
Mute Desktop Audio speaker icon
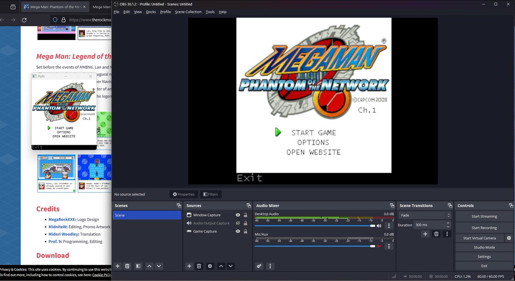point(379,226)
